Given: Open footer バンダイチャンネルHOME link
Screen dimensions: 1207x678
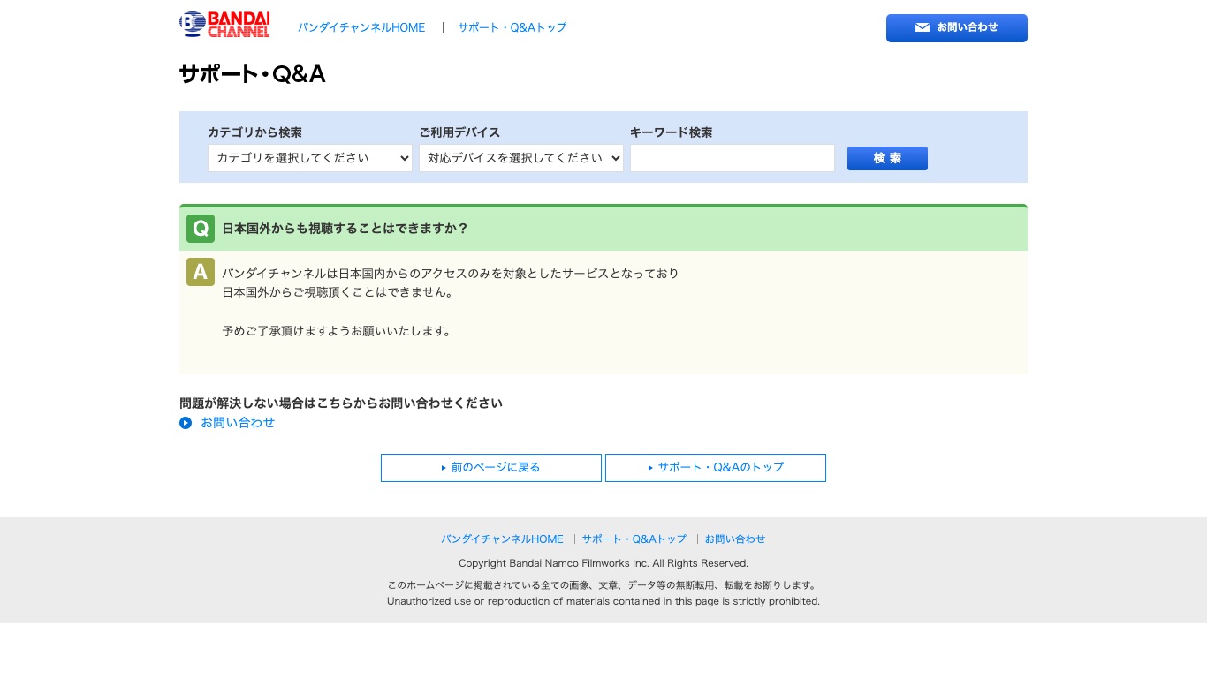Looking at the screenshot, I should point(502,539).
